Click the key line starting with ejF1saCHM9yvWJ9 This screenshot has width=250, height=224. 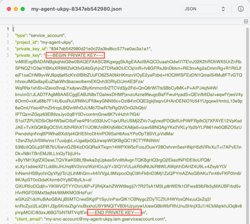click(128, 75)
